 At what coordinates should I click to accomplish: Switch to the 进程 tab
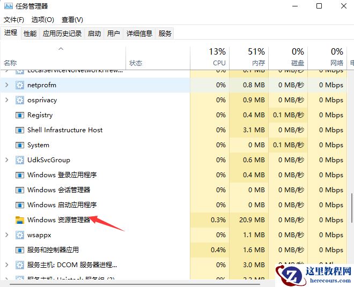[11, 33]
